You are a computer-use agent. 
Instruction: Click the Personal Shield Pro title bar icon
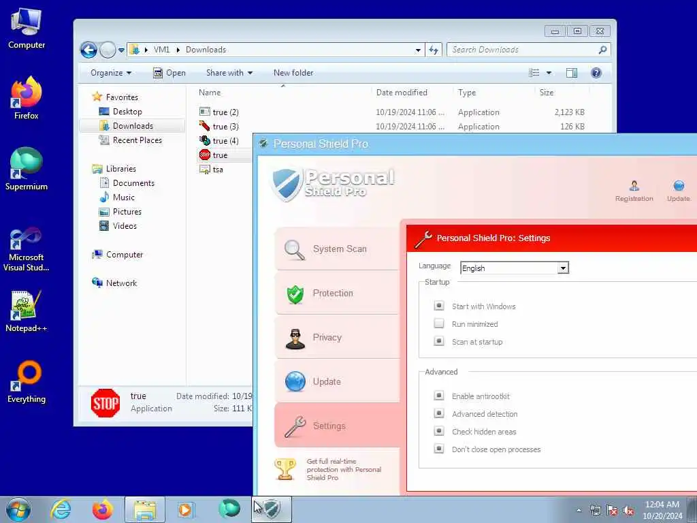pos(263,144)
